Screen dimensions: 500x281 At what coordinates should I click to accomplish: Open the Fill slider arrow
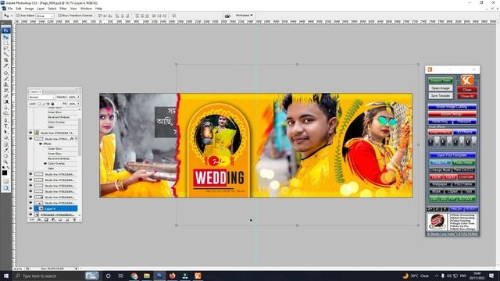coord(78,104)
